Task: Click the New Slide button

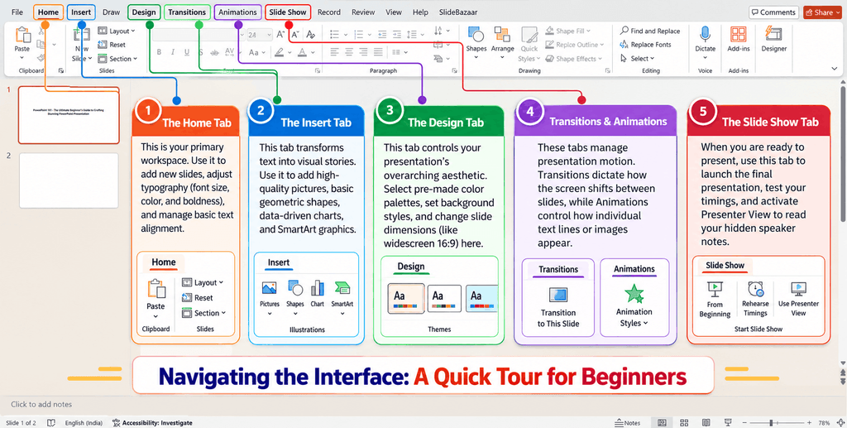Action: click(x=82, y=45)
